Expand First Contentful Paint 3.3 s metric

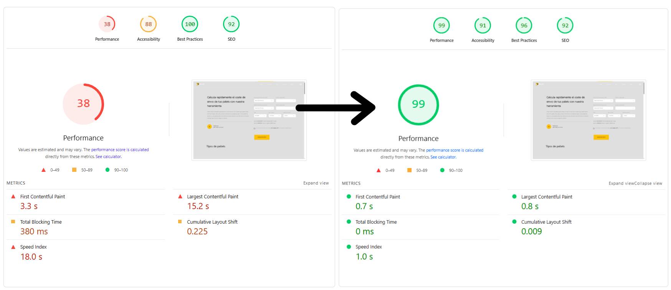[43, 196]
